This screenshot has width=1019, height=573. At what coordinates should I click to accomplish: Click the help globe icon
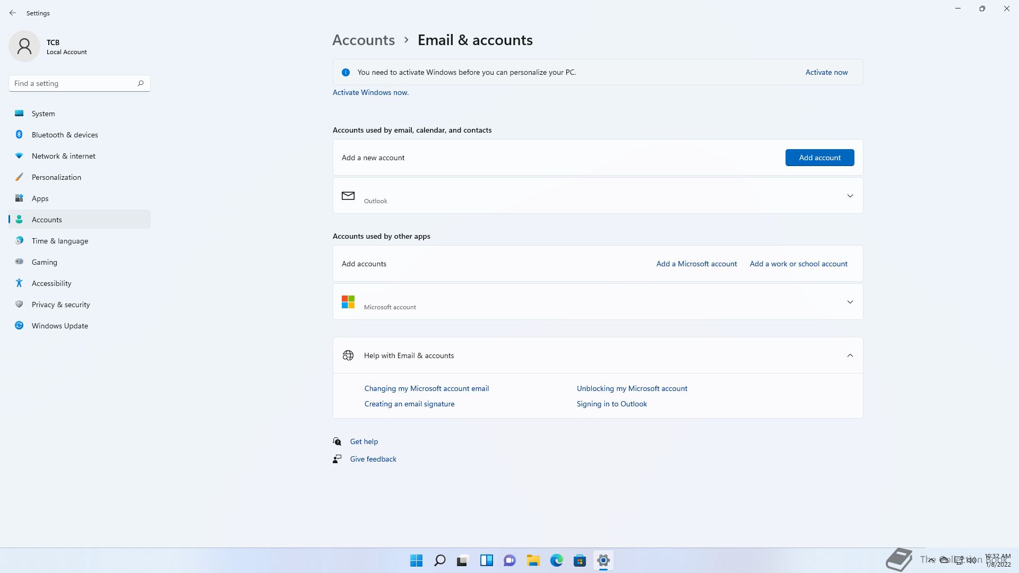(x=348, y=355)
